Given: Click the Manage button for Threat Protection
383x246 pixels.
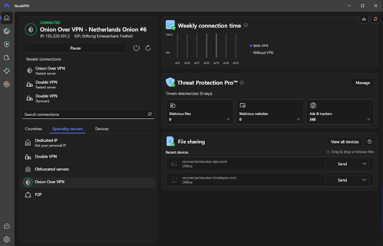Looking at the screenshot, I should point(363,83).
